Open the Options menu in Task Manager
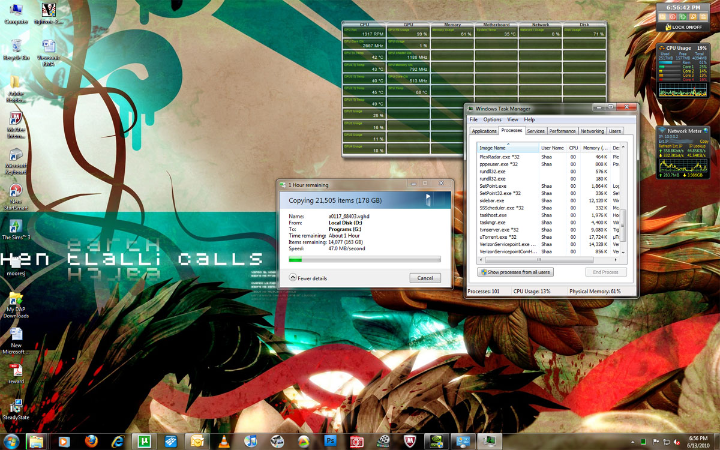The width and height of the screenshot is (720, 450). pyautogui.click(x=492, y=119)
